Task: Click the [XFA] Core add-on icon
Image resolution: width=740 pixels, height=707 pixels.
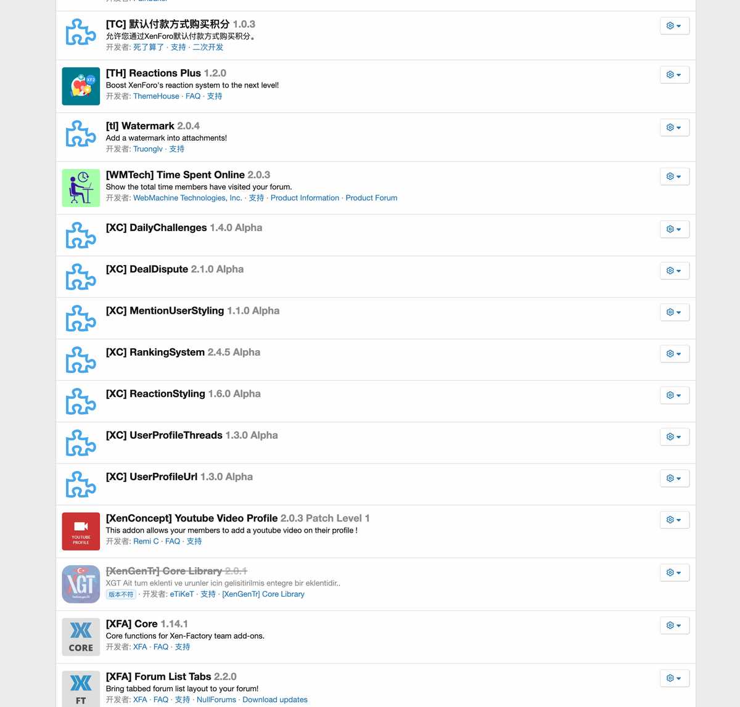Action: click(81, 637)
